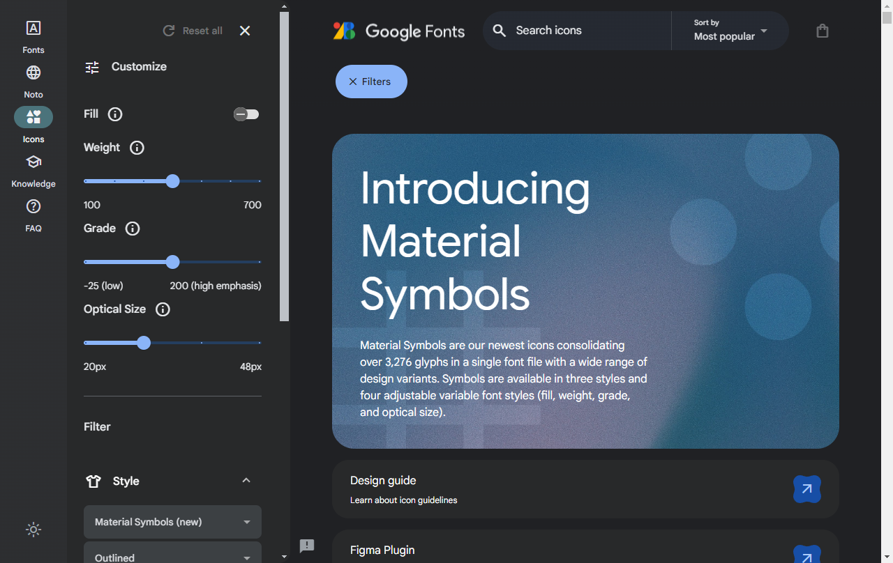Click the Filter heading text
Screen dimensions: 893x563
point(97,426)
